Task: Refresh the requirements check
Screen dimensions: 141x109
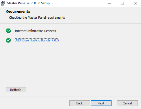Action: pyautogui.click(x=16, y=90)
